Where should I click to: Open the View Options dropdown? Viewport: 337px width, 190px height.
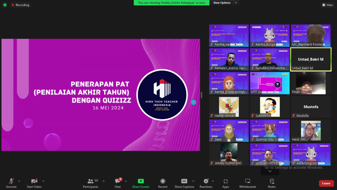223,3
